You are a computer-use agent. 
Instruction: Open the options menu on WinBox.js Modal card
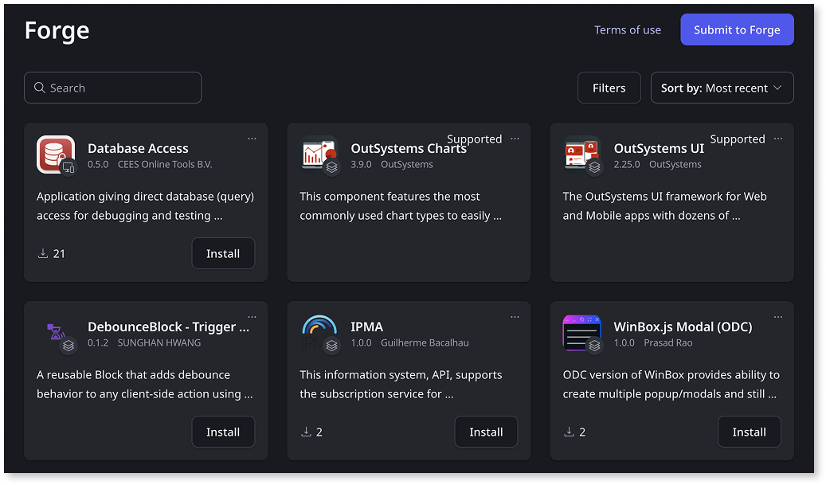[778, 316]
